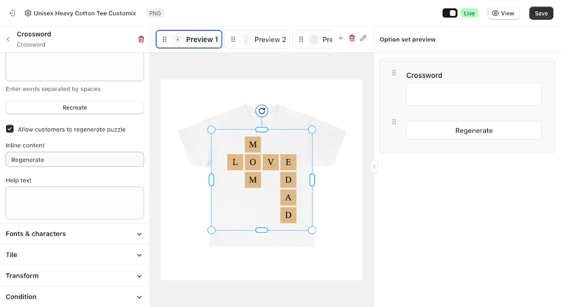Click the top middle resize handle
Viewport: 561px width, 307px height.
point(262,130)
